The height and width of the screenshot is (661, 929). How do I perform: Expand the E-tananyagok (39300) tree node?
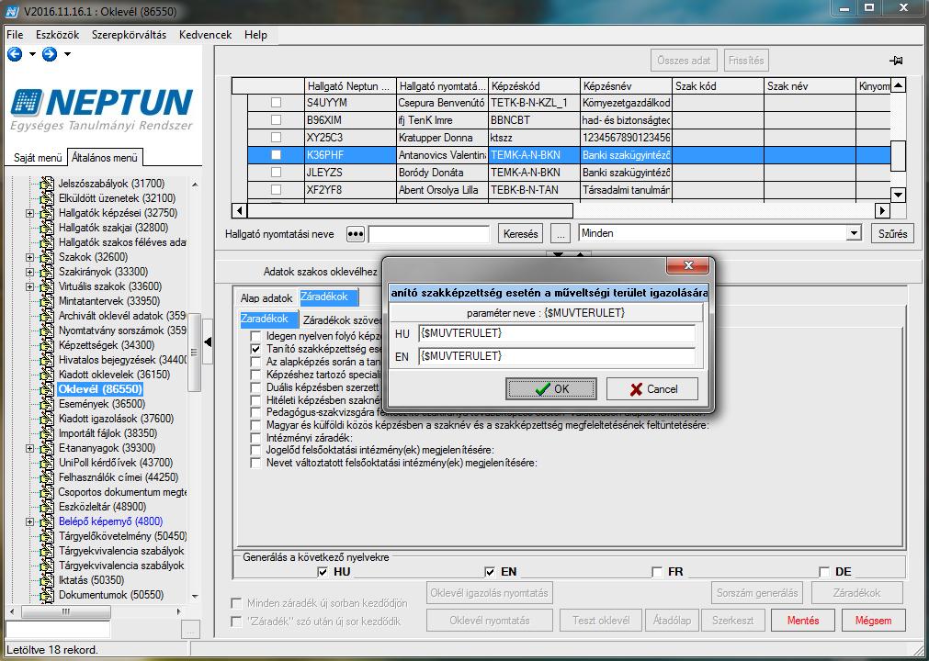pyautogui.click(x=29, y=449)
